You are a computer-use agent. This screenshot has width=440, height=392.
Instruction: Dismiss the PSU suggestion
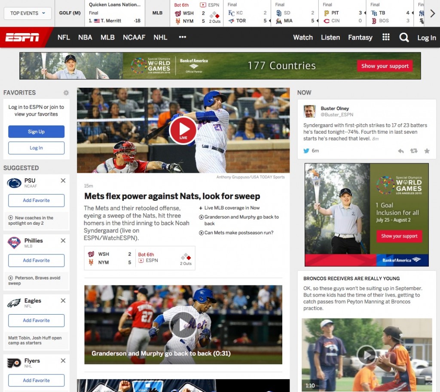(x=63, y=181)
